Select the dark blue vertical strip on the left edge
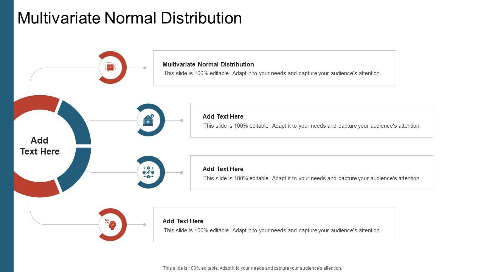Image resolution: width=484 pixels, height=272 pixels. (6, 136)
